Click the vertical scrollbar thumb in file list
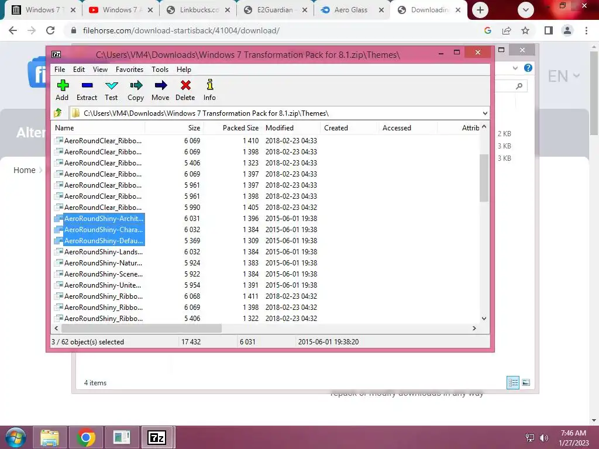 tap(484, 178)
